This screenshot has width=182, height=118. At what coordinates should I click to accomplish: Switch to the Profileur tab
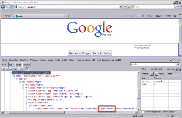pos(26,65)
